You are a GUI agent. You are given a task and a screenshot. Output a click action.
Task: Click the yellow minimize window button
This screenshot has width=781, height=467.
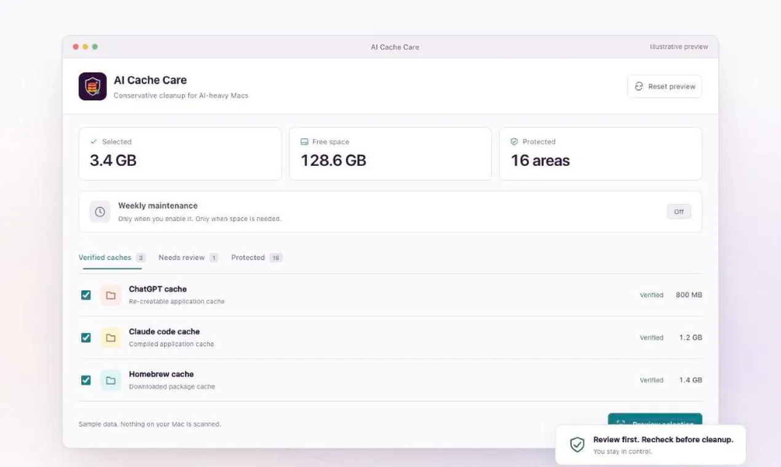click(x=85, y=47)
